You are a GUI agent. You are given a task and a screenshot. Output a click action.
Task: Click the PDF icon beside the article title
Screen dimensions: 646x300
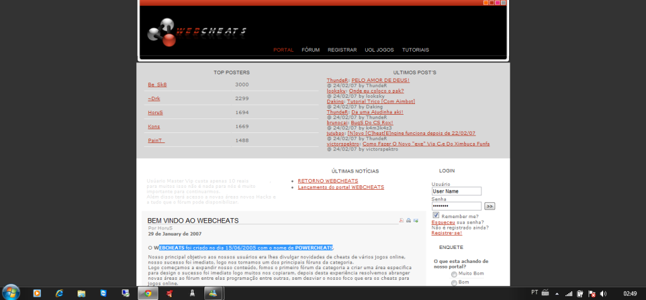(401, 220)
